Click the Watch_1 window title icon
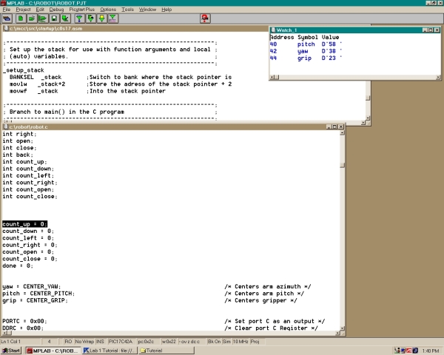This screenshot has width=444, height=355. pos(273,30)
